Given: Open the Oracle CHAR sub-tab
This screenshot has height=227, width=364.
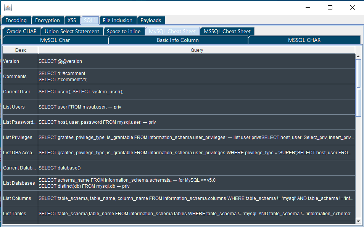Looking at the screenshot, I should point(22,32).
